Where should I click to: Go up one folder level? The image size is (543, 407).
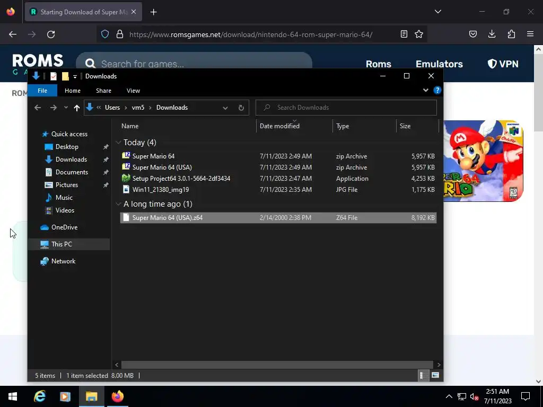tap(77, 108)
